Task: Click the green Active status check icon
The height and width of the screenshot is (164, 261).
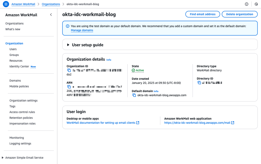Action: coord(133,70)
